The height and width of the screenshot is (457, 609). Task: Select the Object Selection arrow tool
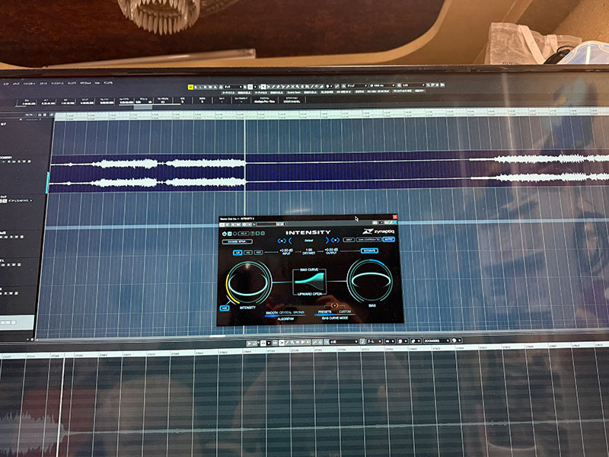(263, 87)
